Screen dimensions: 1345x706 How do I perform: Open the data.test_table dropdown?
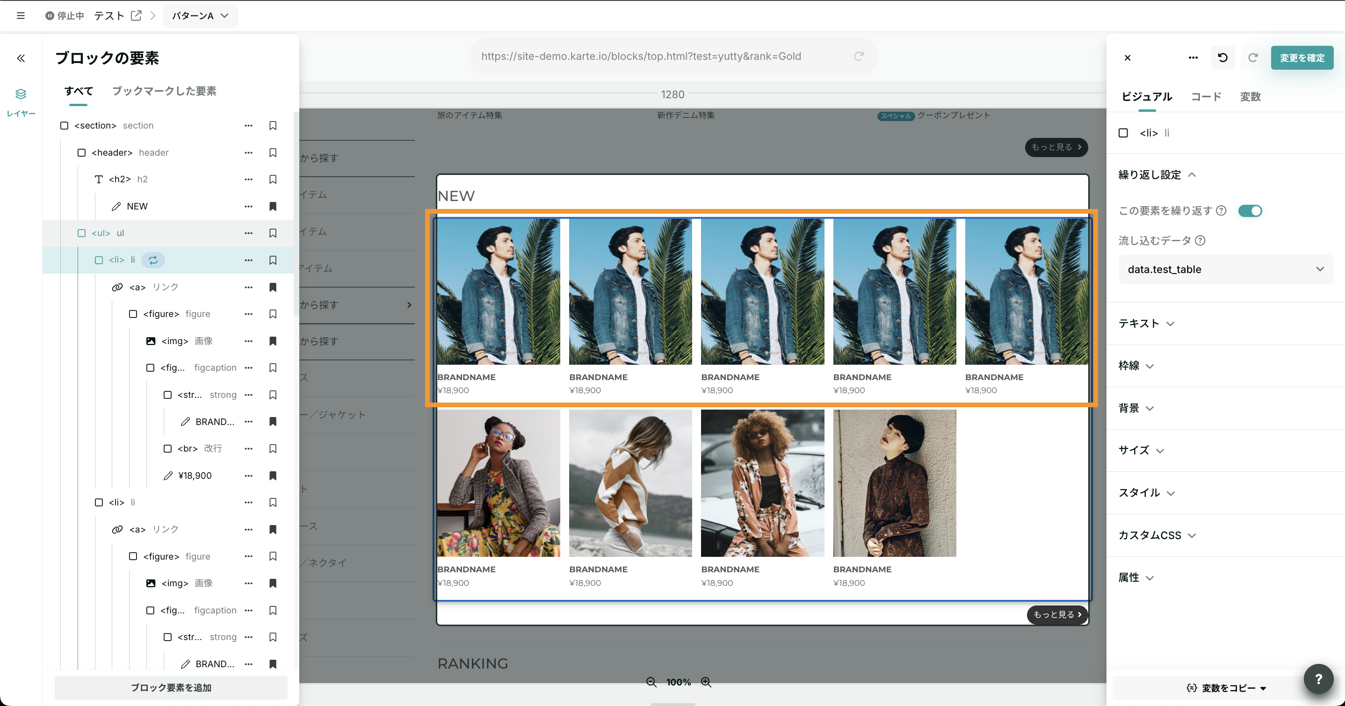coord(1225,269)
